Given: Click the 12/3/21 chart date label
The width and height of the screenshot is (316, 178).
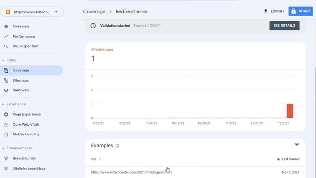Looking at the screenshot, I should click(283, 123).
